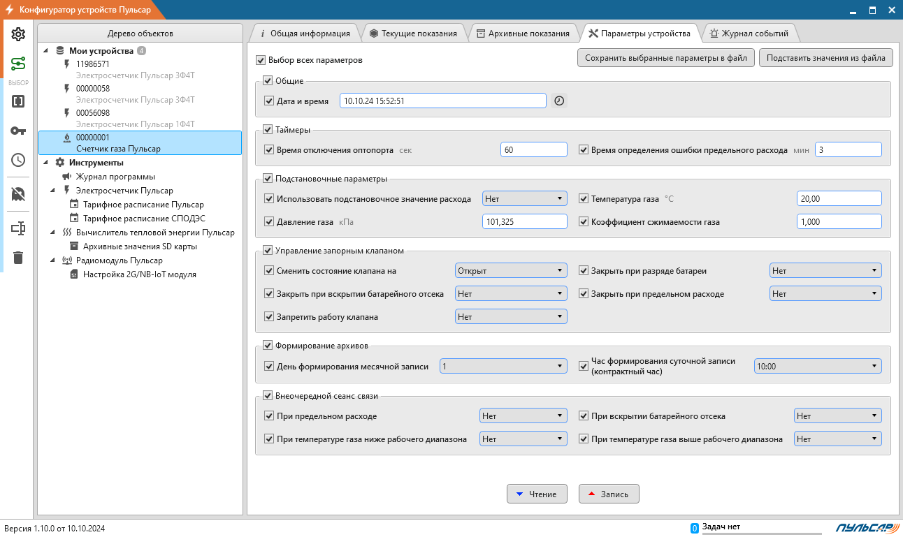903x537 pixels.
Task: Click lightning icon of device 00000058
Action: pyautogui.click(x=67, y=89)
